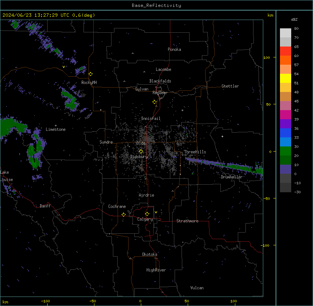Click the asterisk marker above Limestone
This screenshot has height=306, width=313.
pos(56,126)
